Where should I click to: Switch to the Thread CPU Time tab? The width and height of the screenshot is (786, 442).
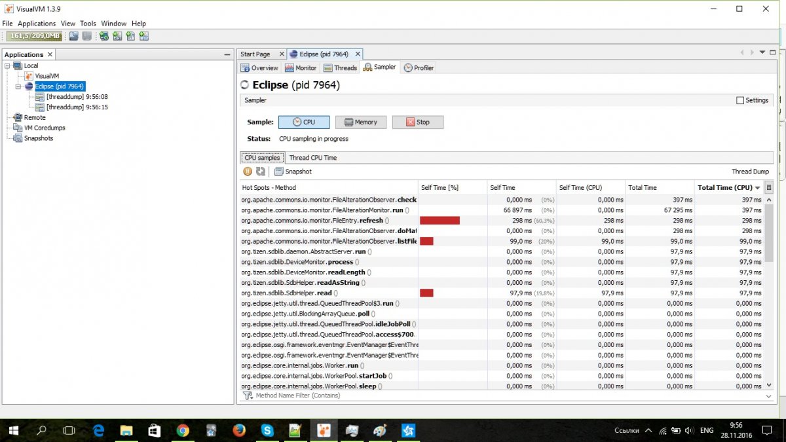(x=313, y=158)
